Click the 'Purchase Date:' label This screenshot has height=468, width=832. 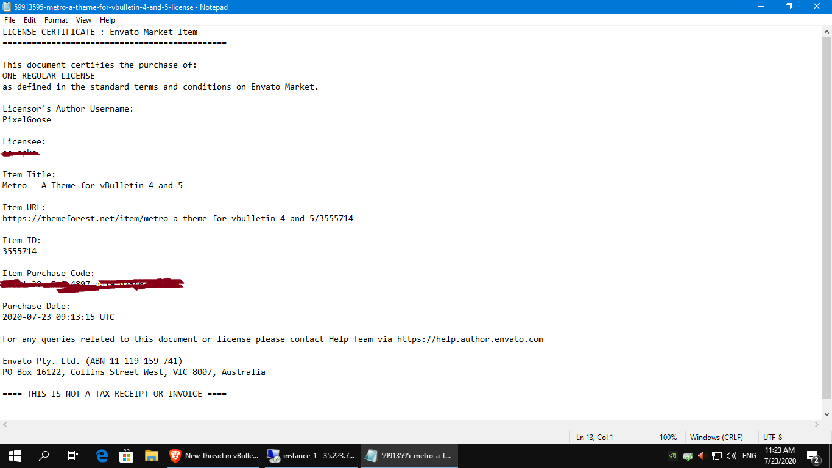(x=37, y=306)
